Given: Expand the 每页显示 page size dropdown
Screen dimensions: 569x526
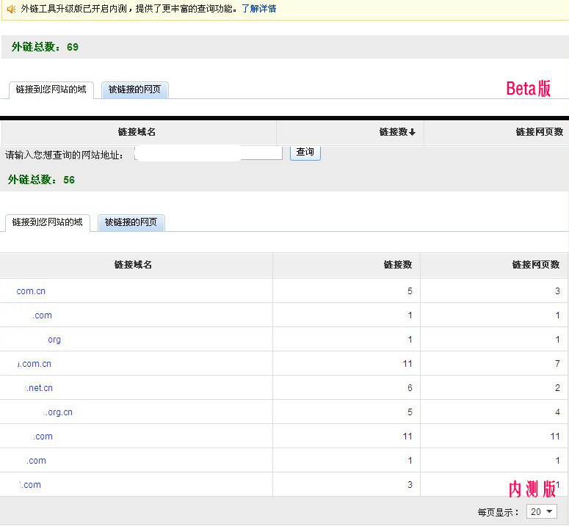Looking at the screenshot, I should click(542, 511).
